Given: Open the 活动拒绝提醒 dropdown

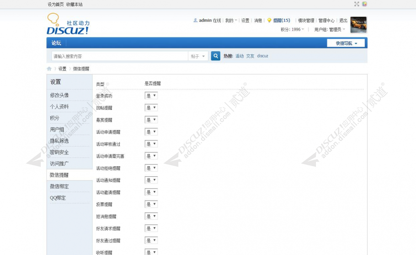Looking at the screenshot, I should [151, 168].
